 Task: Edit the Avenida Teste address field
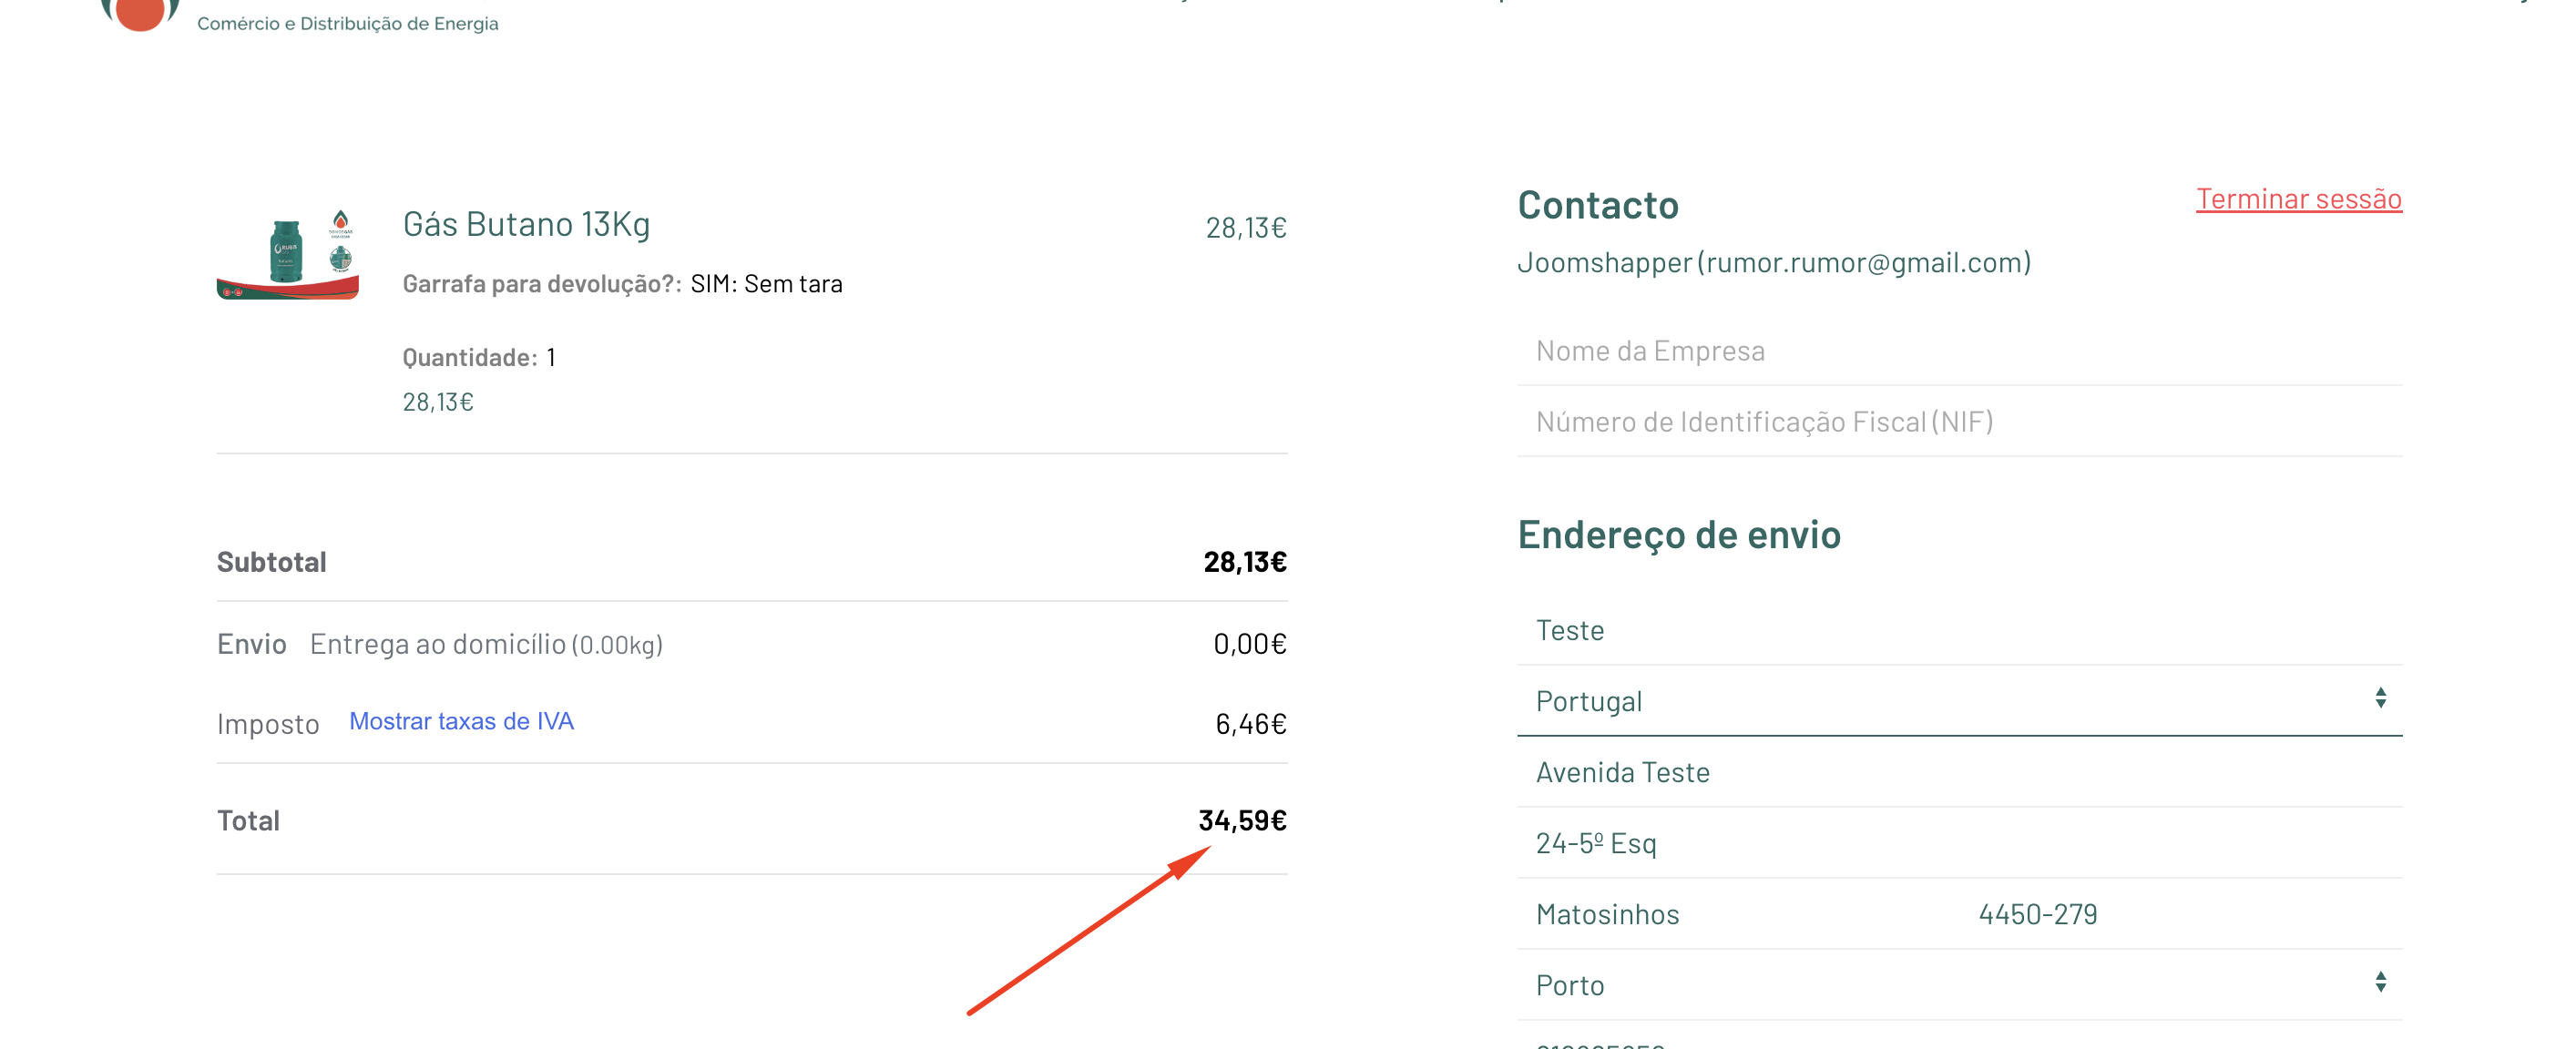1958,772
